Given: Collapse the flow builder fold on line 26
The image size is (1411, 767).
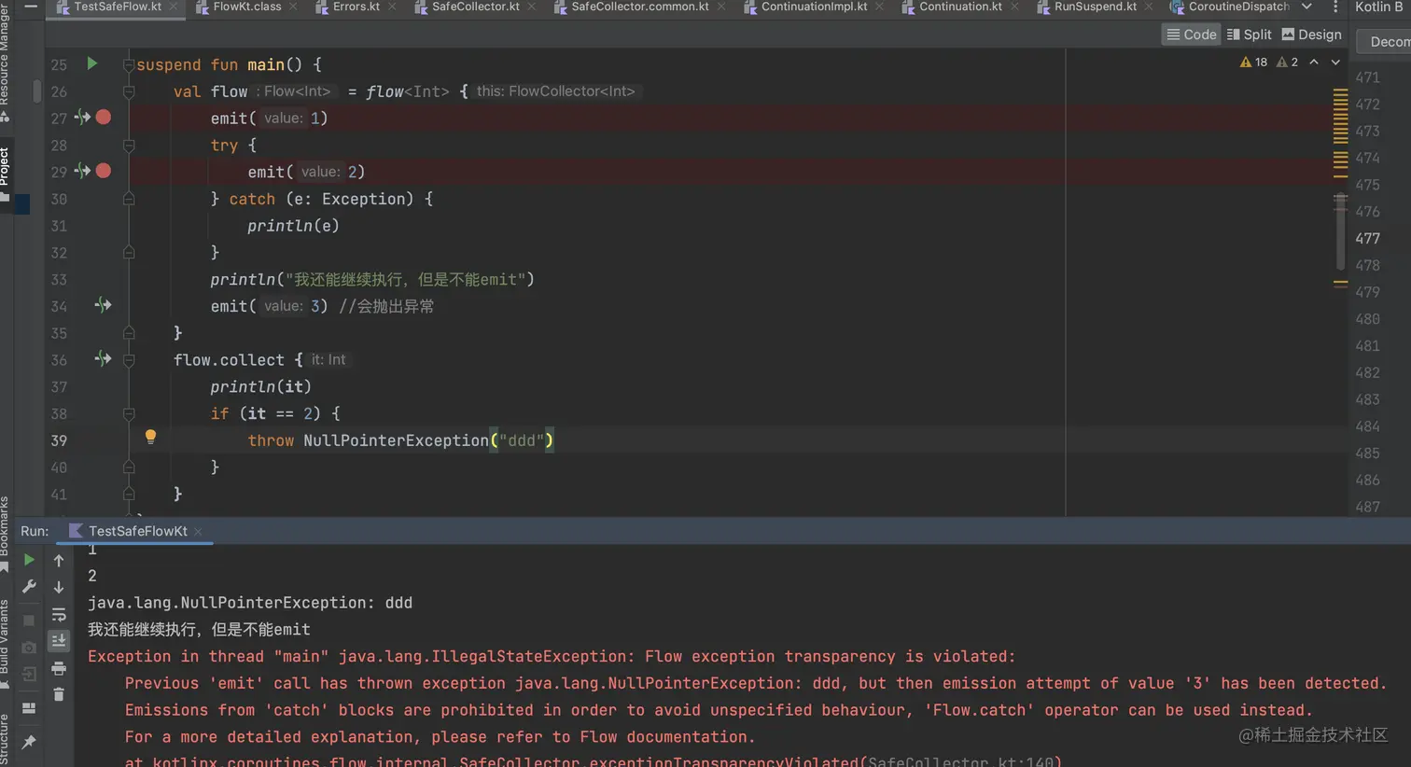Looking at the screenshot, I should [x=129, y=91].
